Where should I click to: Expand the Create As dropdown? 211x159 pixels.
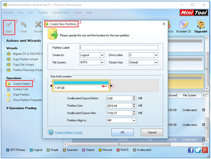[102, 55]
